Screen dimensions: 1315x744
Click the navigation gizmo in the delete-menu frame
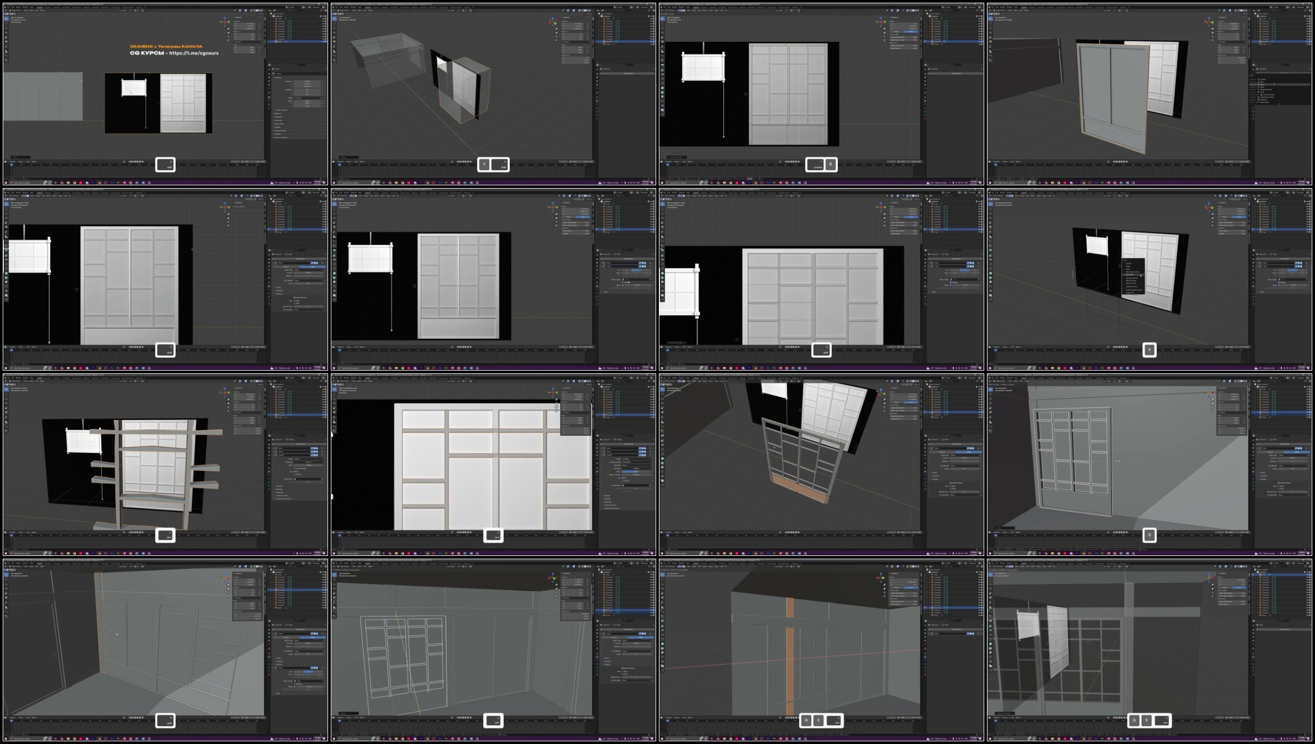tap(1209, 207)
